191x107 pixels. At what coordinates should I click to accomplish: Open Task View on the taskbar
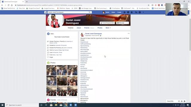tap(46, 105)
